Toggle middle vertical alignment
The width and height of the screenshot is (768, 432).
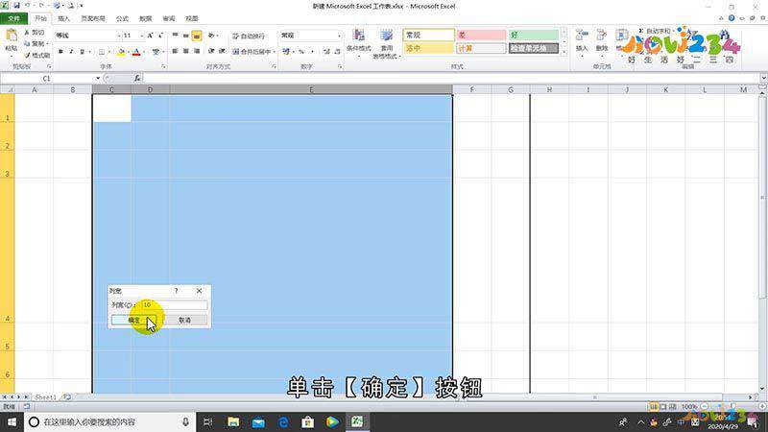click(185, 36)
